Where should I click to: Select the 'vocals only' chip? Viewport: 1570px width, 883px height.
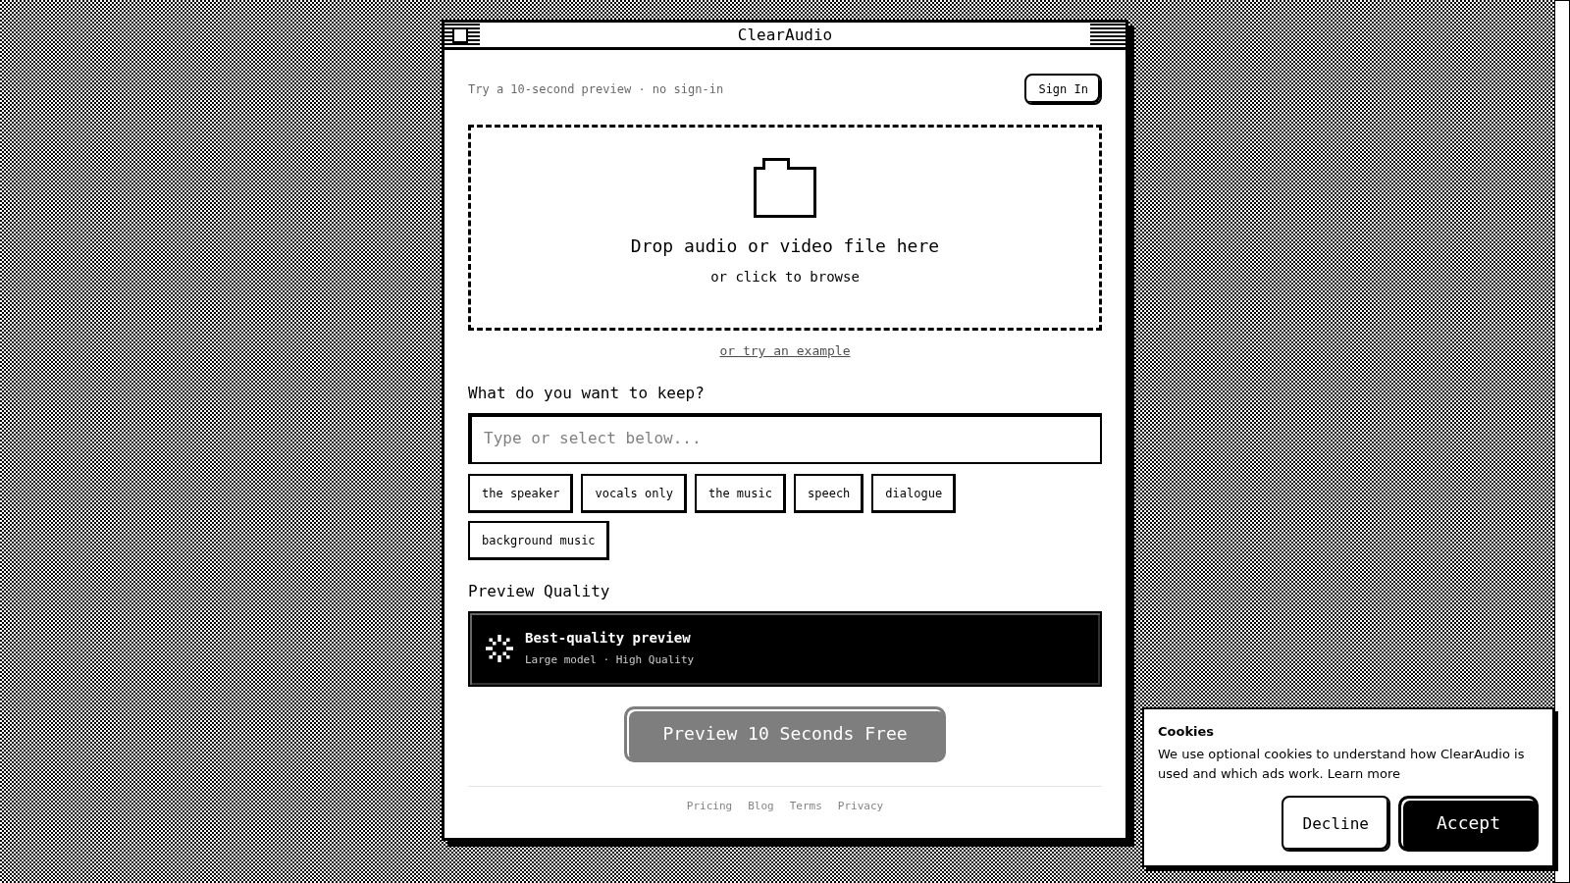click(x=634, y=493)
